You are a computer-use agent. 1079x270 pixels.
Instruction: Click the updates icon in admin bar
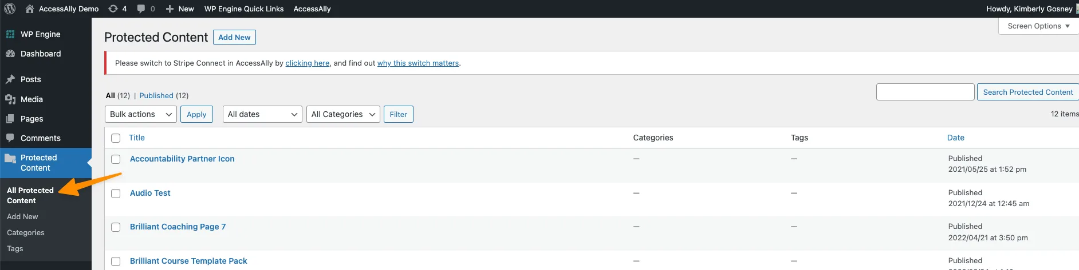(x=113, y=9)
